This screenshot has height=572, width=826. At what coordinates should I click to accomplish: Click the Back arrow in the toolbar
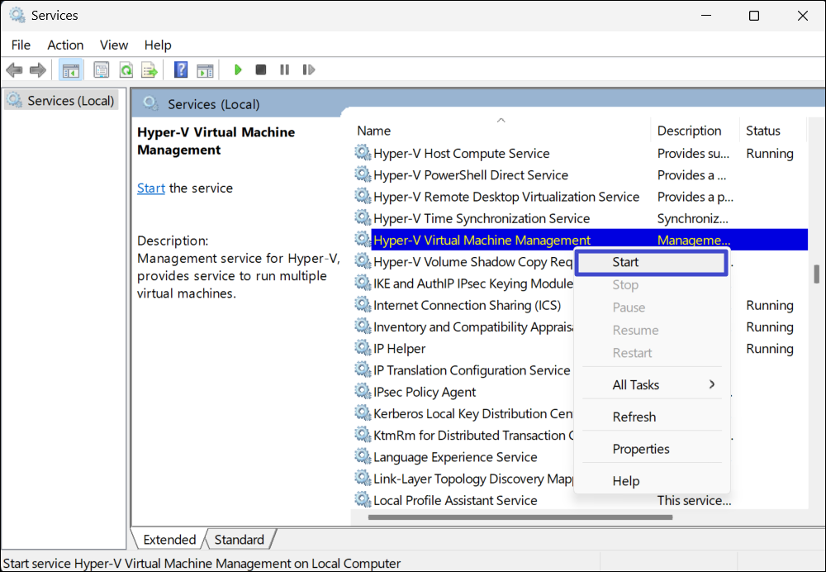14,70
